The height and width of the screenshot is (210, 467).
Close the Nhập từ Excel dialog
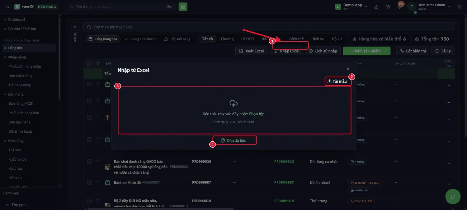click(348, 69)
